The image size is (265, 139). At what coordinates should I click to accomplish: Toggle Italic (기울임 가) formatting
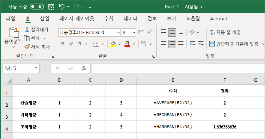[71, 44]
